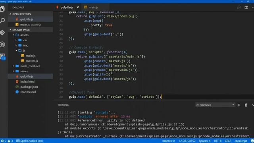Open main.js in the js folder
The width and height of the screenshot is (254, 143).
point(31,56)
